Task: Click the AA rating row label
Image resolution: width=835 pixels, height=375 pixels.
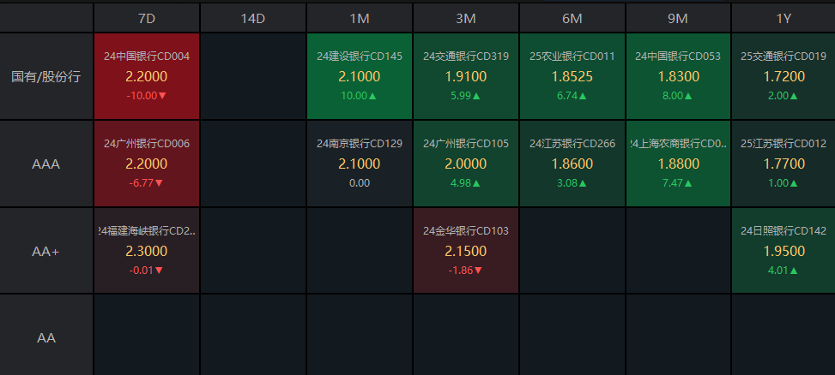Action: pos(46,337)
